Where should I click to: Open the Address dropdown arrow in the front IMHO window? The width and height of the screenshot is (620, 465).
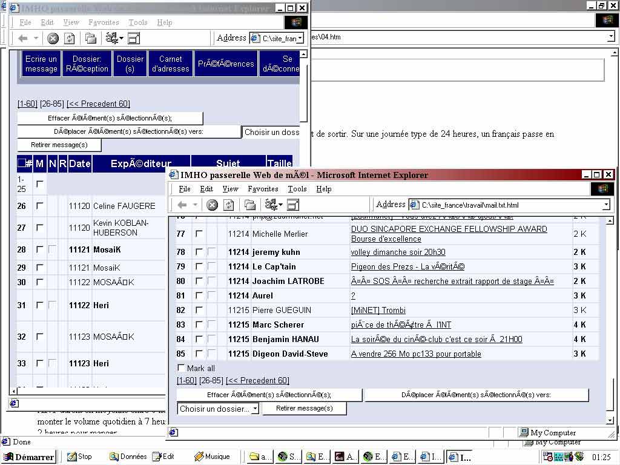click(606, 205)
